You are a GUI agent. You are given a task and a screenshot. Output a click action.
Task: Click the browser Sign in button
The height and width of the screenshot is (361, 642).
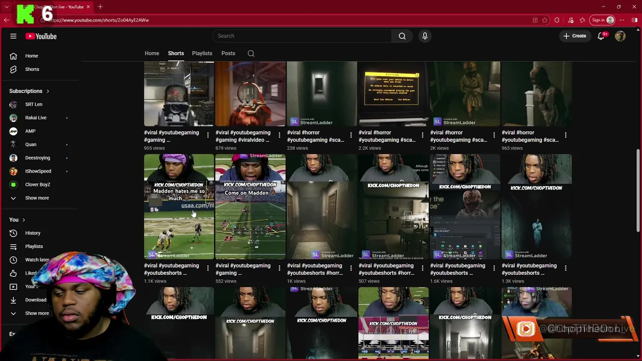click(602, 20)
